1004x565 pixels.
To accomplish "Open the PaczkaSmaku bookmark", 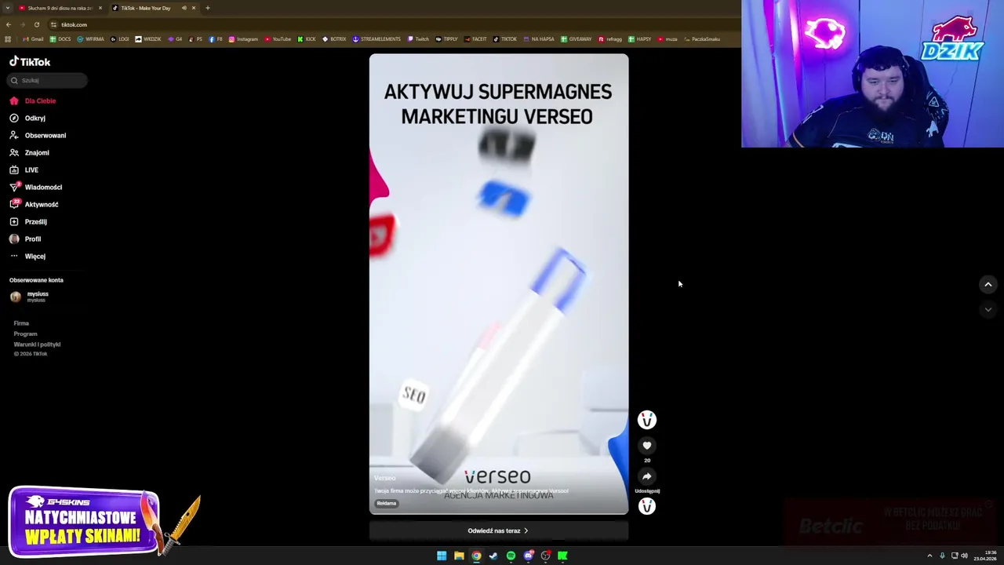I will [x=702, y=38].
